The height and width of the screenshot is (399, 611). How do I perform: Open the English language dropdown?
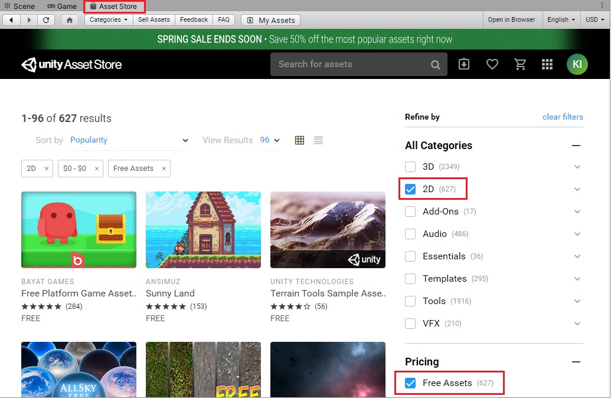(x=561, y=20)
